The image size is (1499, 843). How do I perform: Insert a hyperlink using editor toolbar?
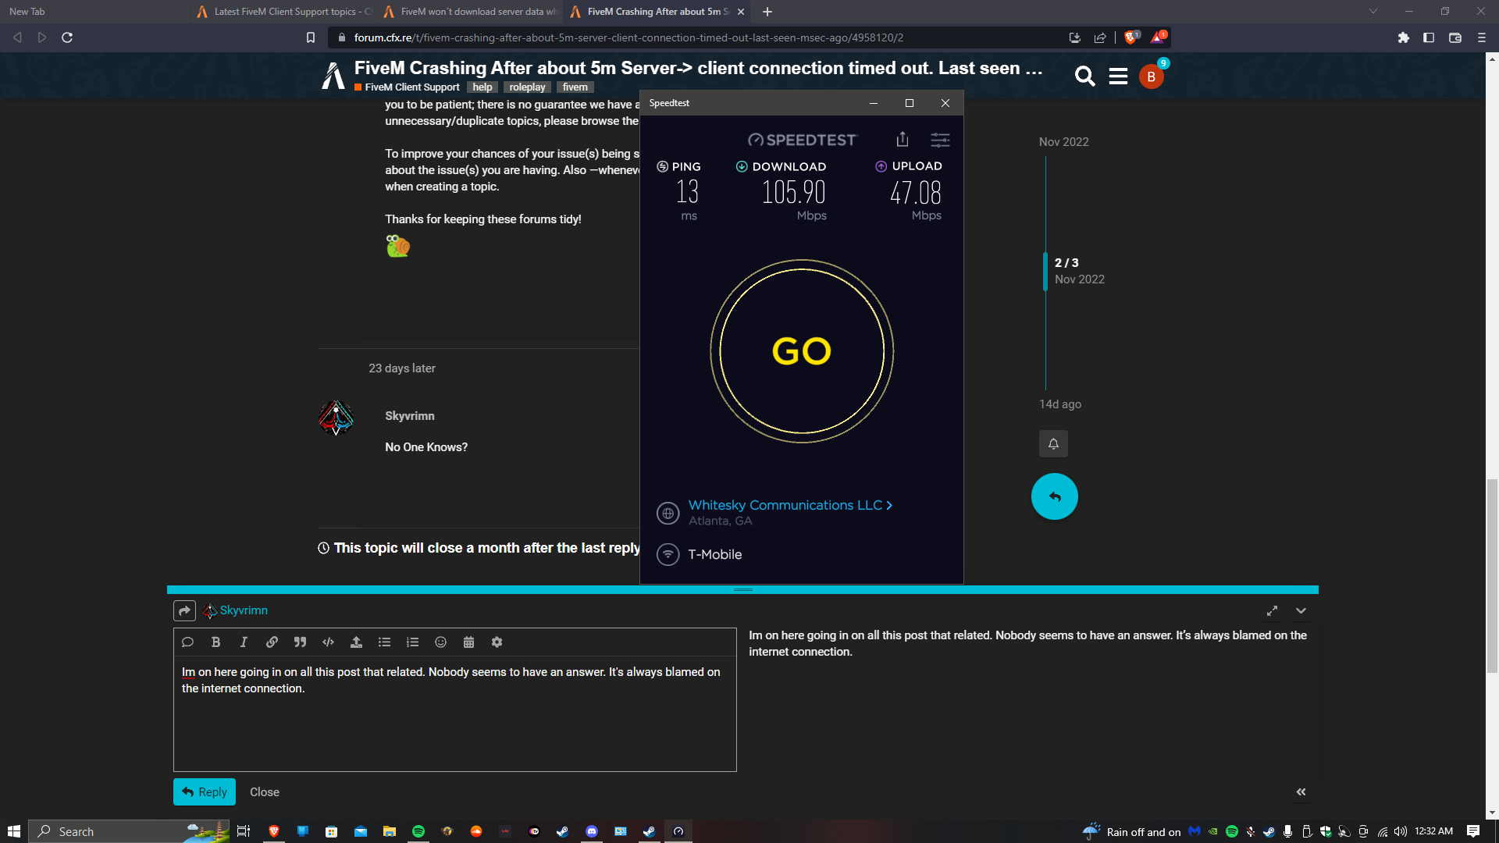coord(272,642)
